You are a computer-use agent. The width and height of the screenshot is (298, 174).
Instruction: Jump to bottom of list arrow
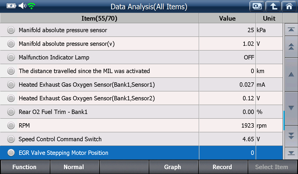point(291,153)
